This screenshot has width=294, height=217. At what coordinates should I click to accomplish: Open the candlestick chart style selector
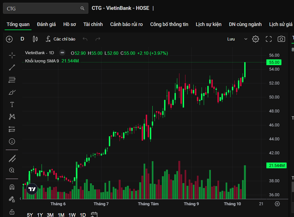pyautogui.click(x=35, y=39)
